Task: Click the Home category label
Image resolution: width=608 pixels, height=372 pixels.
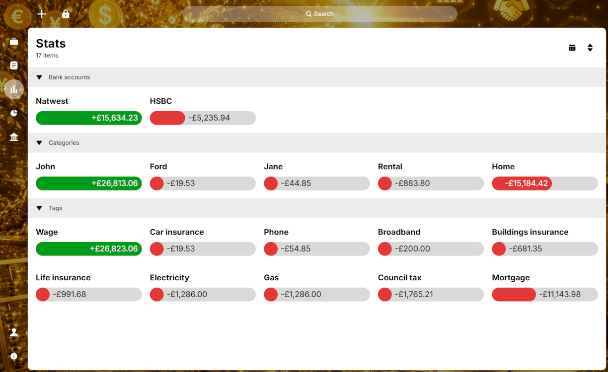Action: (503, 167)
